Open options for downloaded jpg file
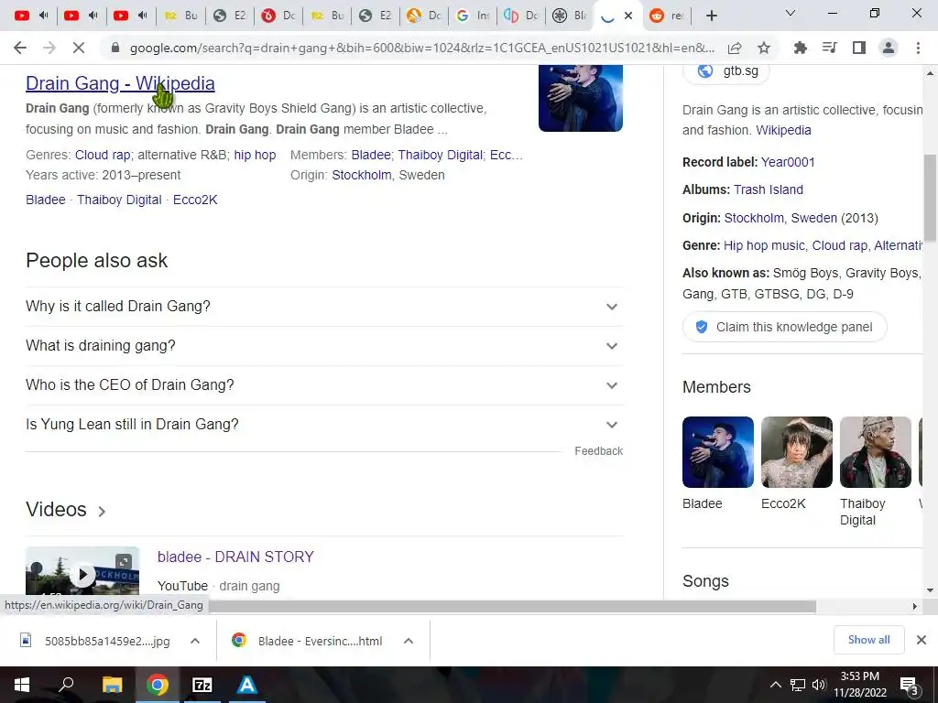This screenshot has width=938, height=703. pyautogui.click(x=195, y=641)
